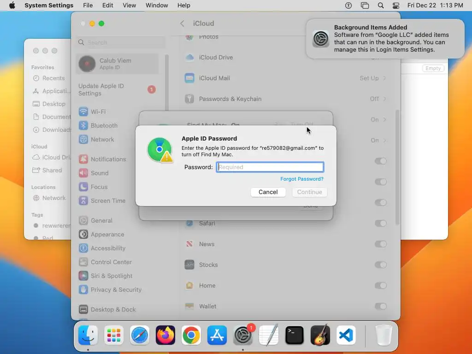Open Control Center from the menu bar
The width and height of the screenshot is (472, 354).
(x=396, y=6)
